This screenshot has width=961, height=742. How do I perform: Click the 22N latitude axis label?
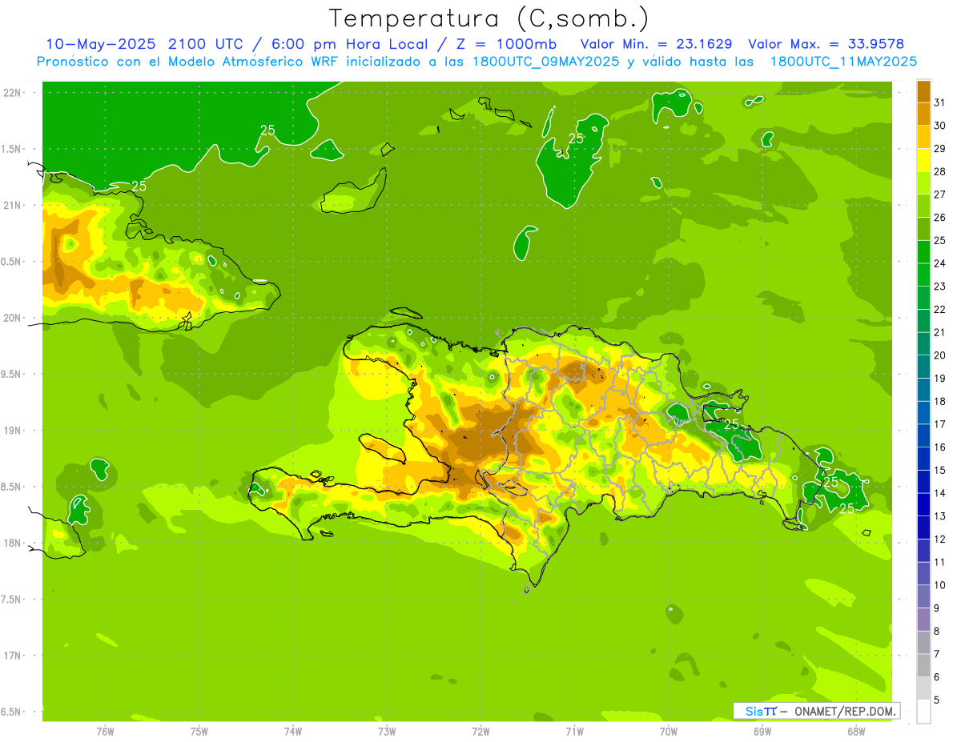tap(13, 93)
